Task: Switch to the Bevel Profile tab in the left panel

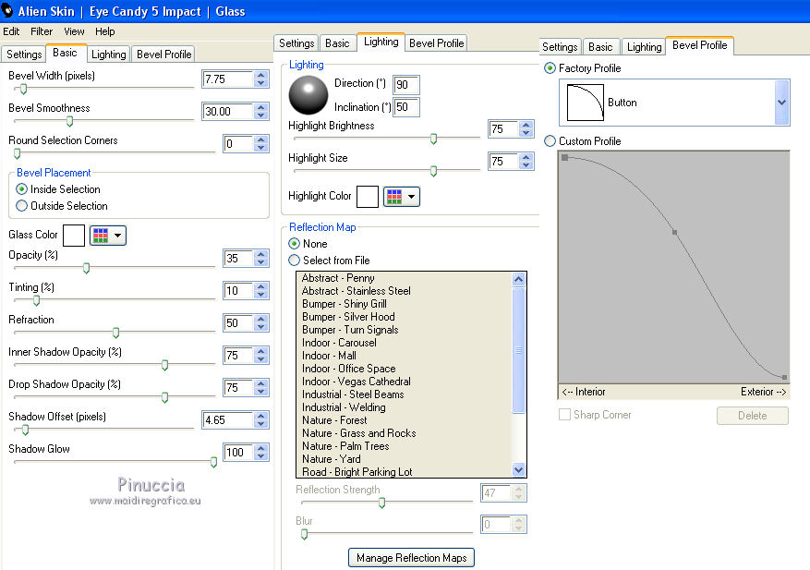Action: pyautogui.click(x=163, y=55)
